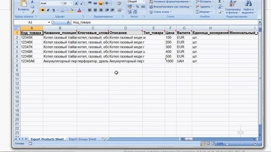This screenshot has height=152, width=271.
Task: Open the font size 10 dropdown
Action: (71, 3)
